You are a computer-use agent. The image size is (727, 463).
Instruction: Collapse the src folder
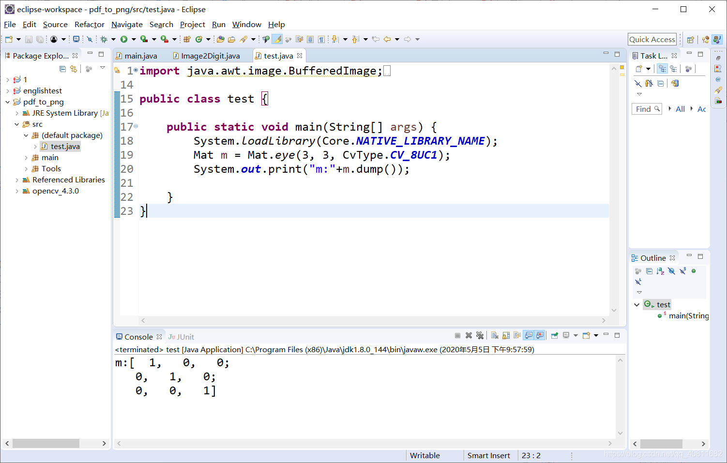(16, 124)
